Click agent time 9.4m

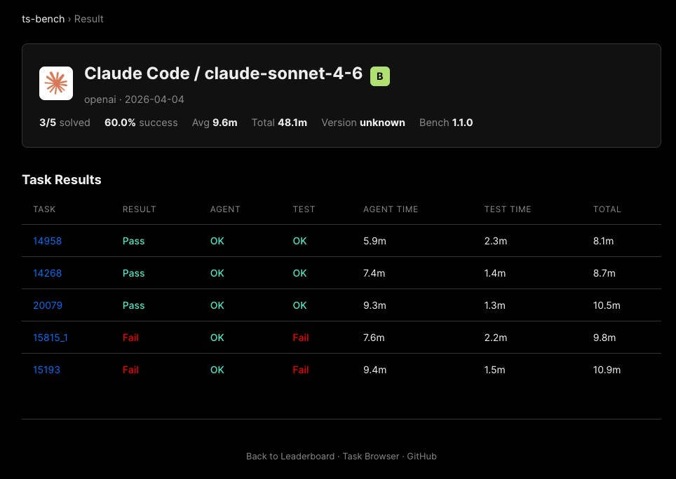(375, 370)
